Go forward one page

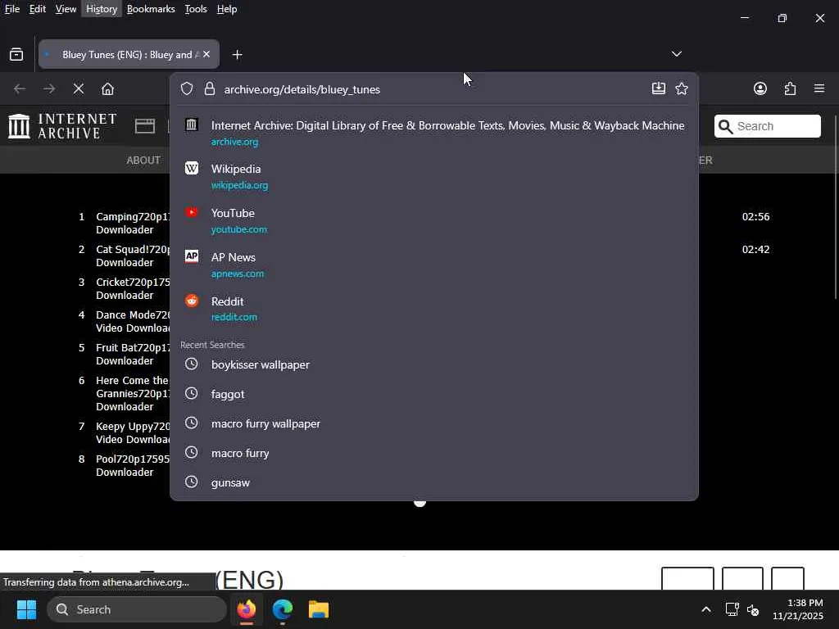tap(49, 88)
